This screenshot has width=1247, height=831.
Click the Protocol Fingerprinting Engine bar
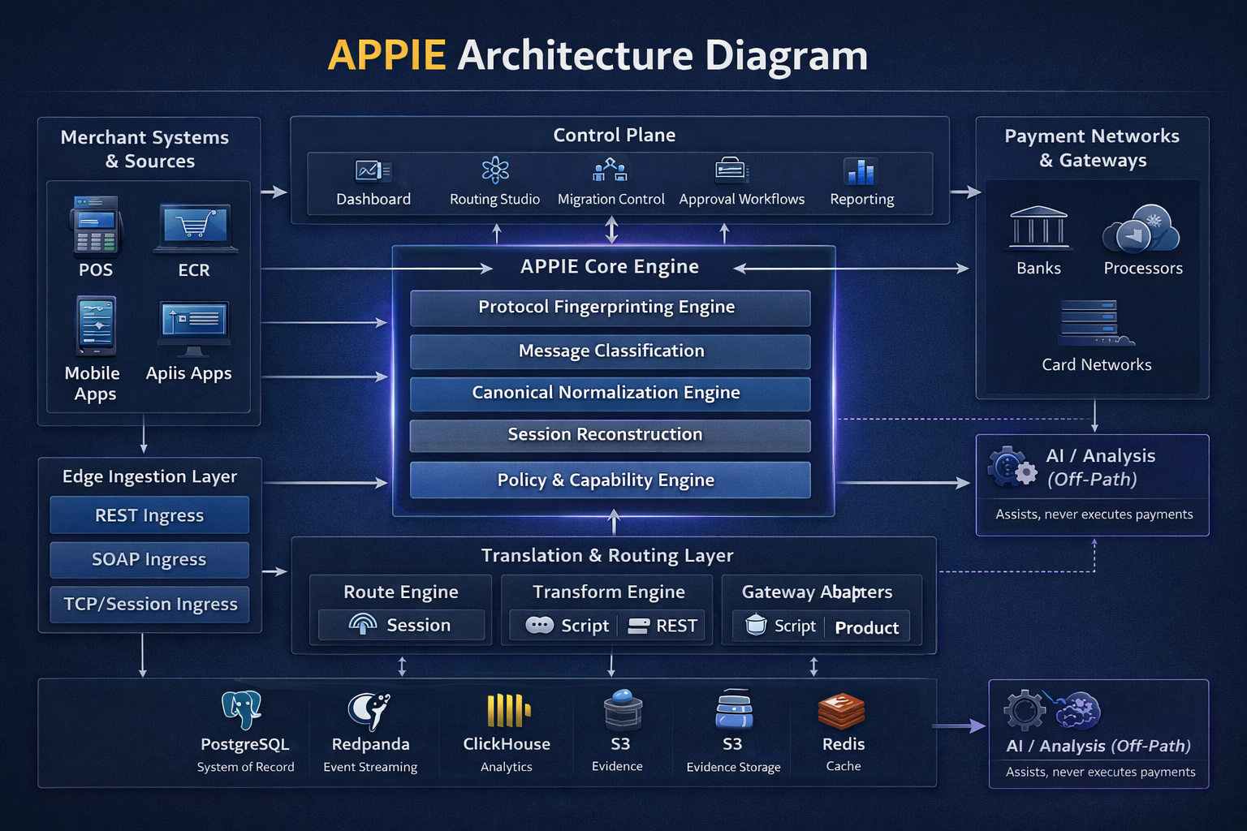click(x=610, y=308)
